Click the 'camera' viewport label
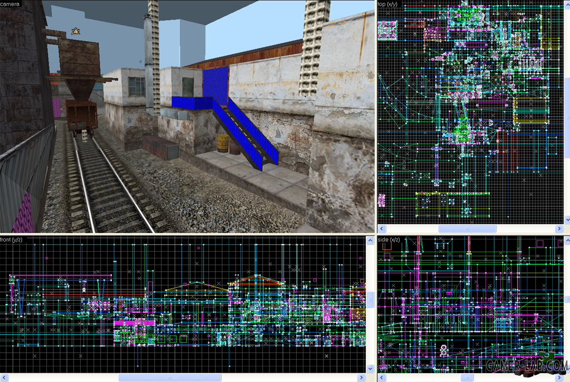This screenshot has width=570, height=382. coord(10,4)
